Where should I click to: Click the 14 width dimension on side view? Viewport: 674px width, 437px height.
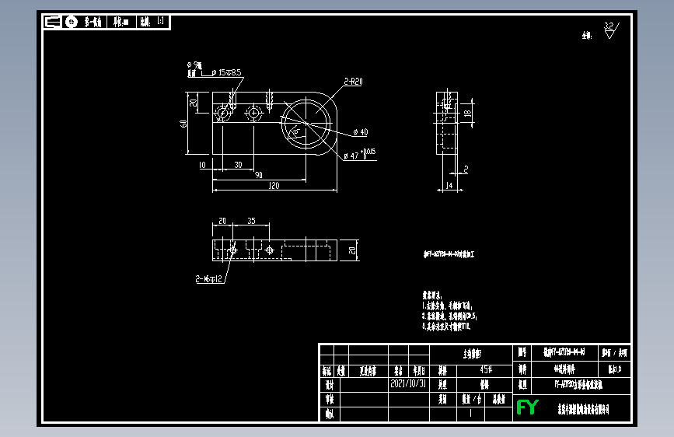(x=449, y=185)
